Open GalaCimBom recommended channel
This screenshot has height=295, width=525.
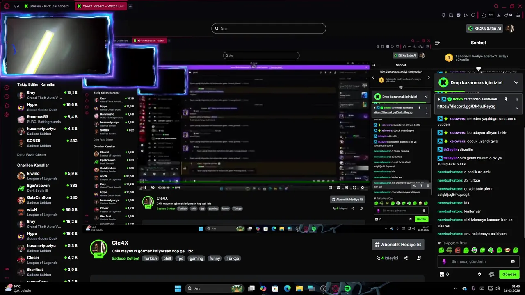[x=47, y=200]
